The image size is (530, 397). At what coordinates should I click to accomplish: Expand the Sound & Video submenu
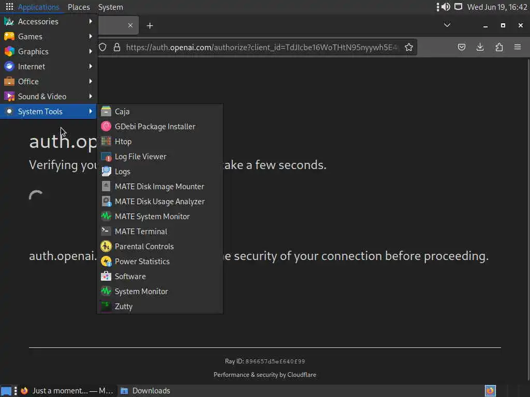(49, 97)
